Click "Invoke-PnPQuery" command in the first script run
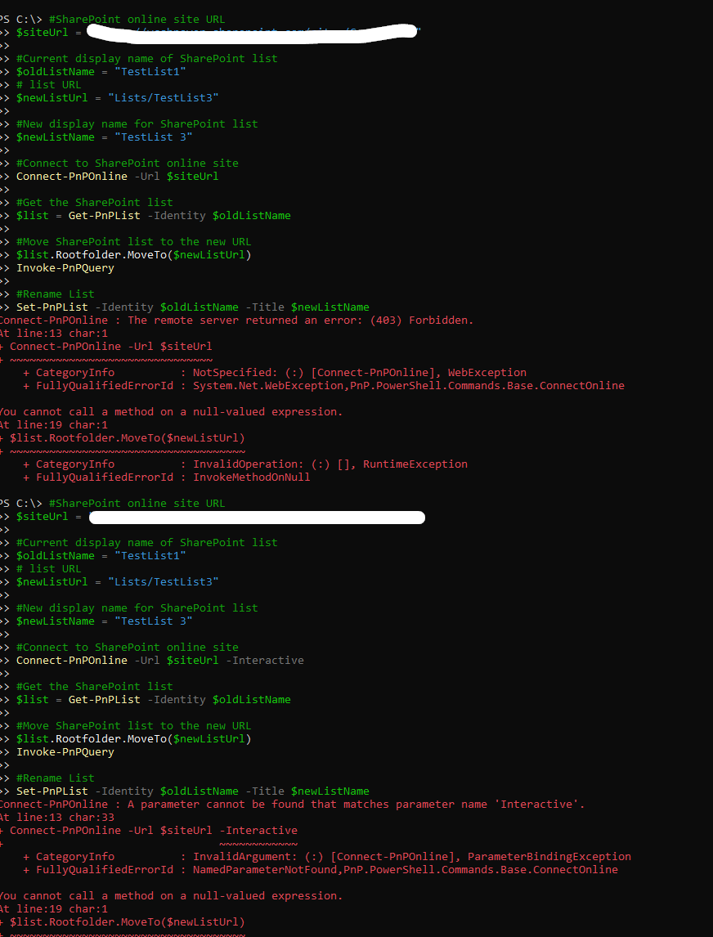Screen dimensions: 713x937 [x=65, y=268]
